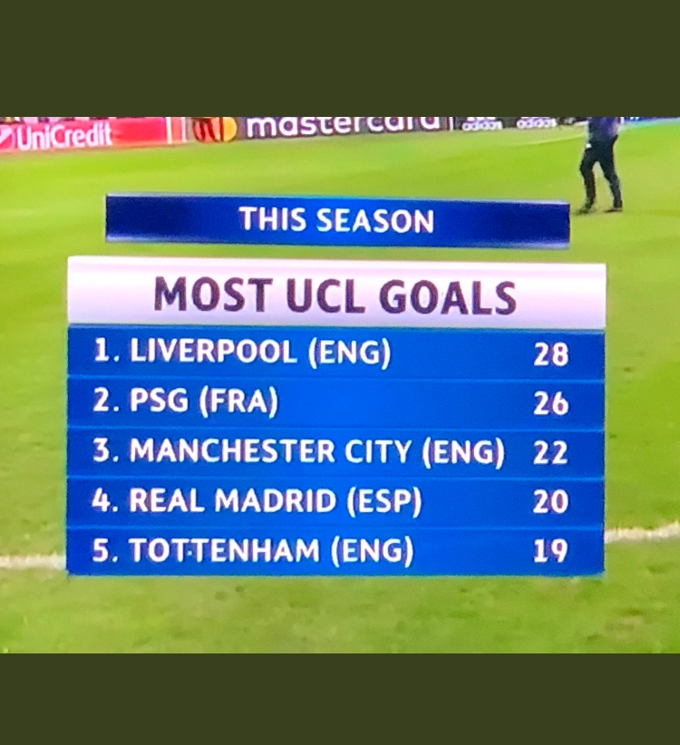Click Manchester City's goal count 22
This screenshot has width=680, height=745.
click(550, 452)
